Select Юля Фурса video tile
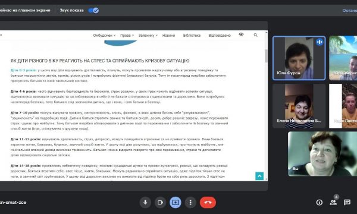 coord(299,58)
